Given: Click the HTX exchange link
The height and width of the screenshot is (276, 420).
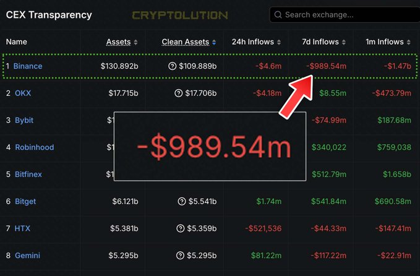Looking at the screenshot, I should (x=22, y=228).
